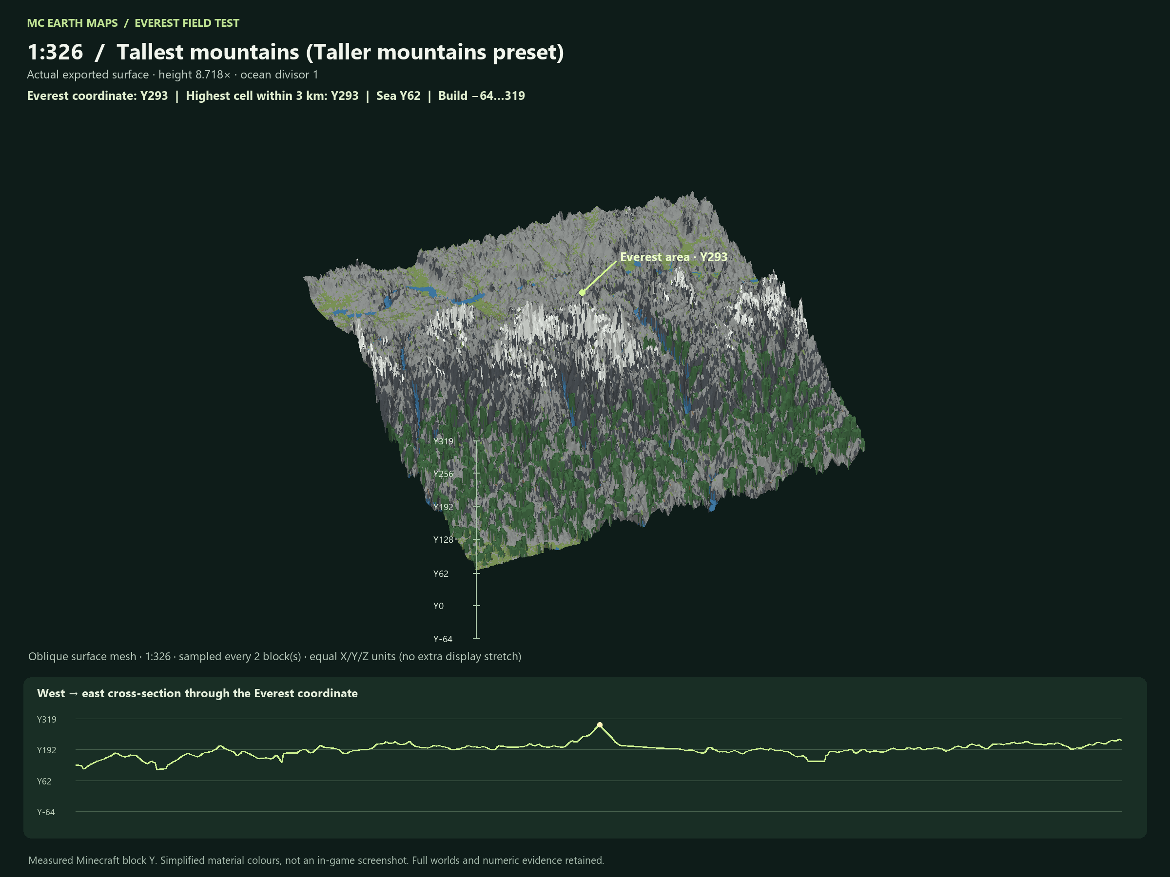Click 'Everest coordinate: Y293' text

(97, 95)
